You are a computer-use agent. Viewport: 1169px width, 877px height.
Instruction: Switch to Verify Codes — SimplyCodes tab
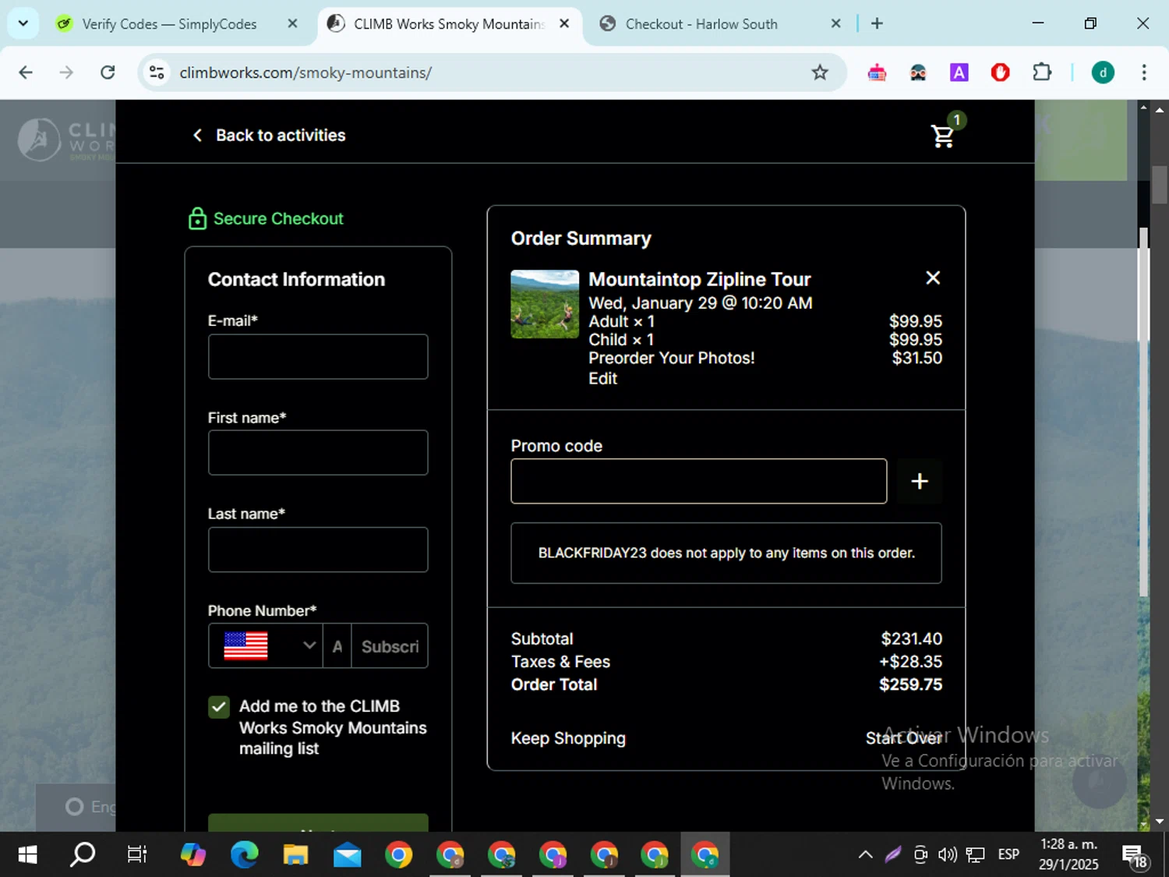point(169,24)
